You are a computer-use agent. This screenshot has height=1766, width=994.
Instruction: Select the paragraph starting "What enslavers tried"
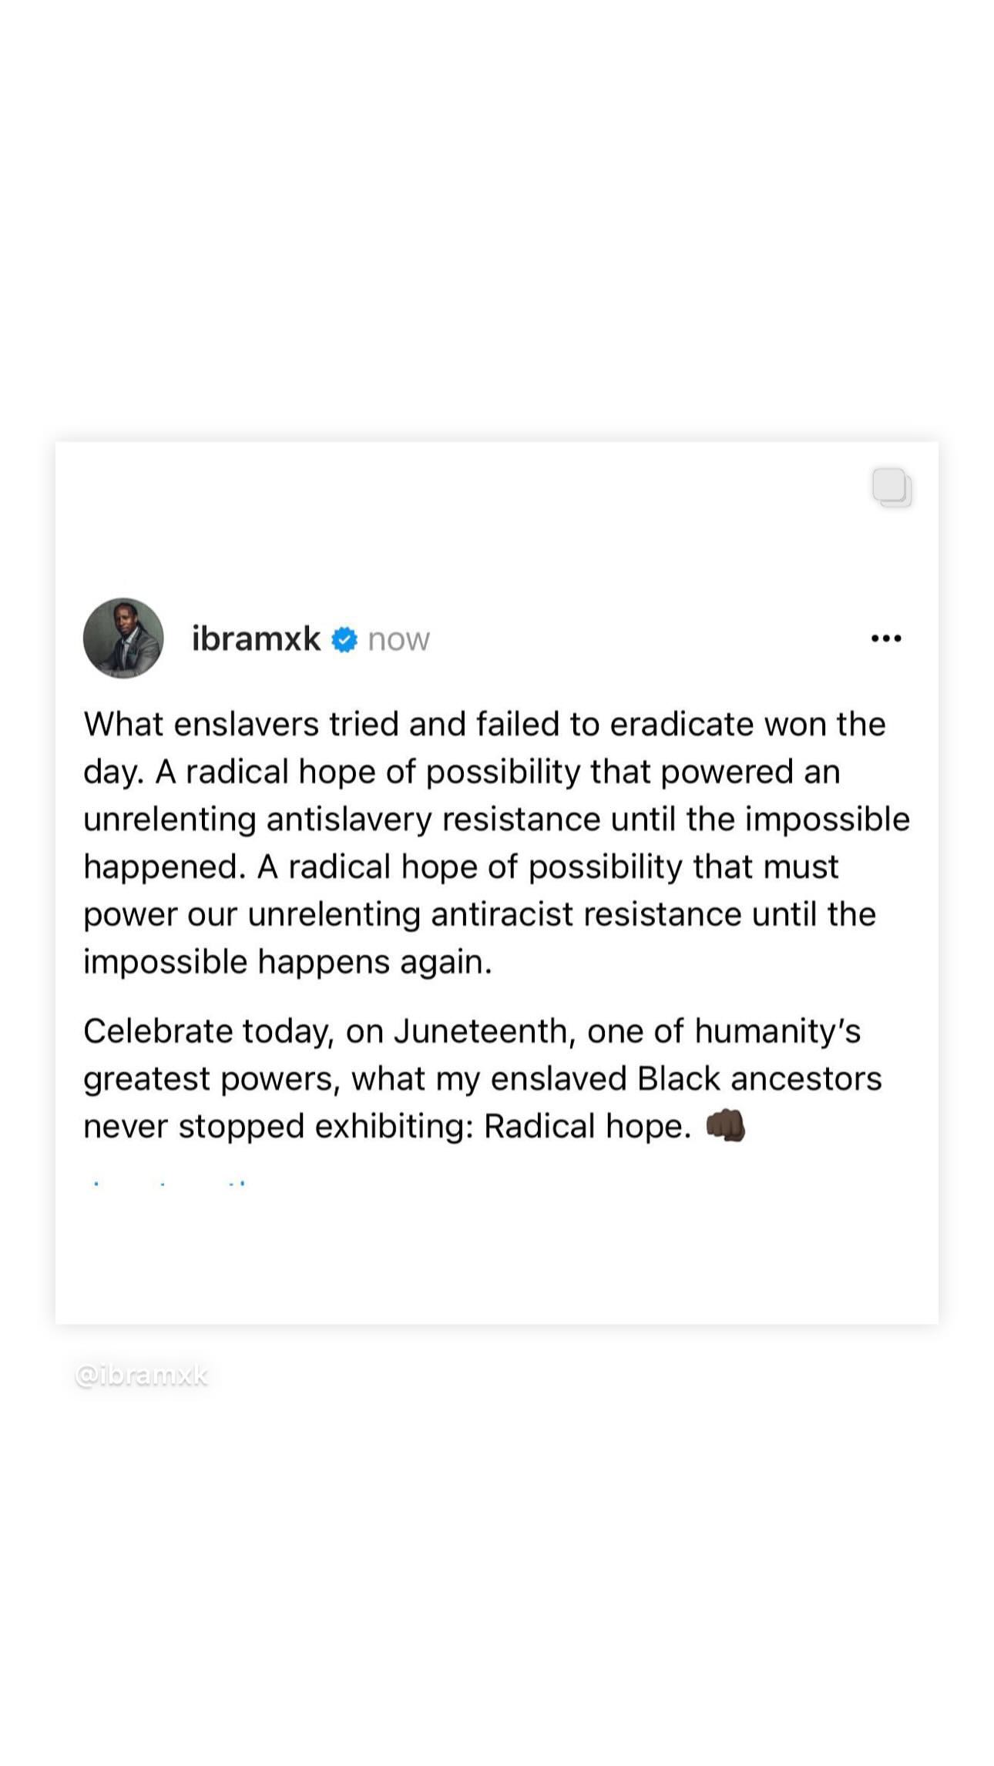(x=496, y=843)
